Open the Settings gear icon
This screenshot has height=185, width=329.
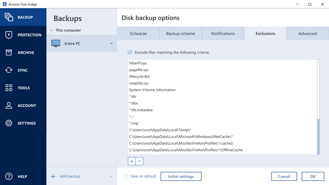pyautogui.click(x=9, y=123)
